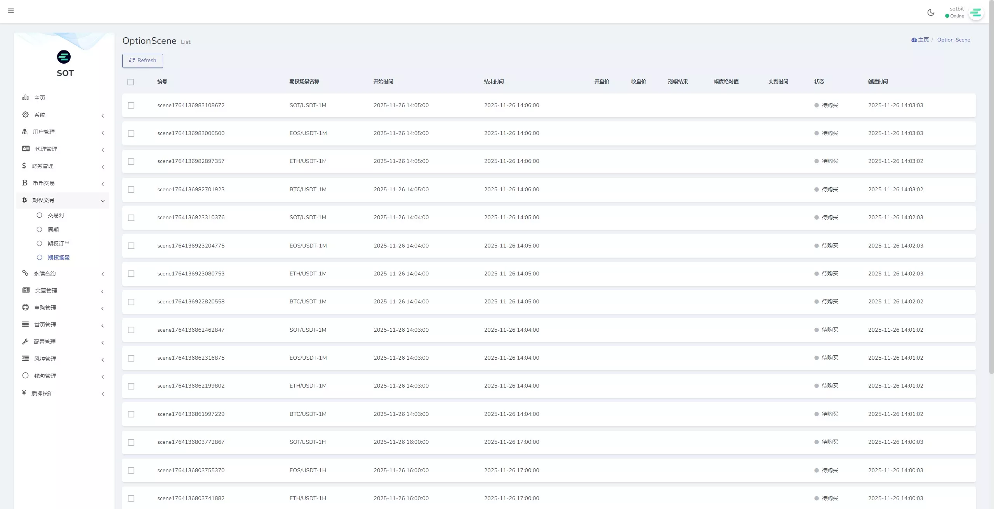Click the SOT logo in sidebar
The height and width of the screenshot is (509, 994).
[64, 57]
